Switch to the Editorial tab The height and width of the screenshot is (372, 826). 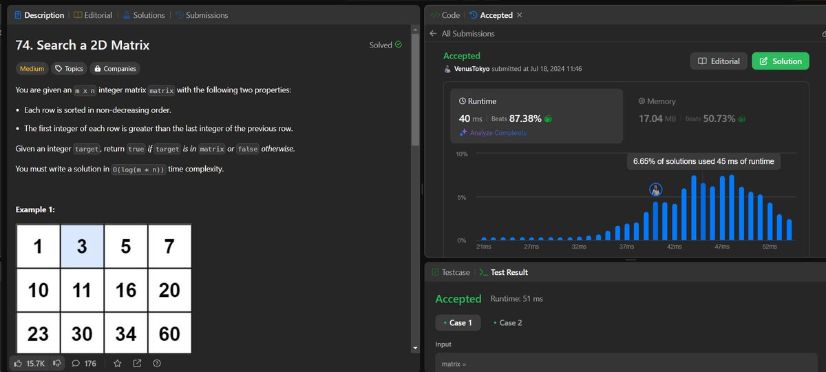(94, 14)
